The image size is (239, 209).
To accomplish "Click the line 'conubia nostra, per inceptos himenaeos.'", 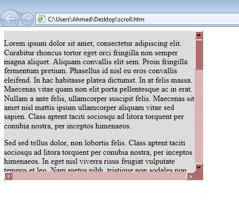I will point(68,126).
